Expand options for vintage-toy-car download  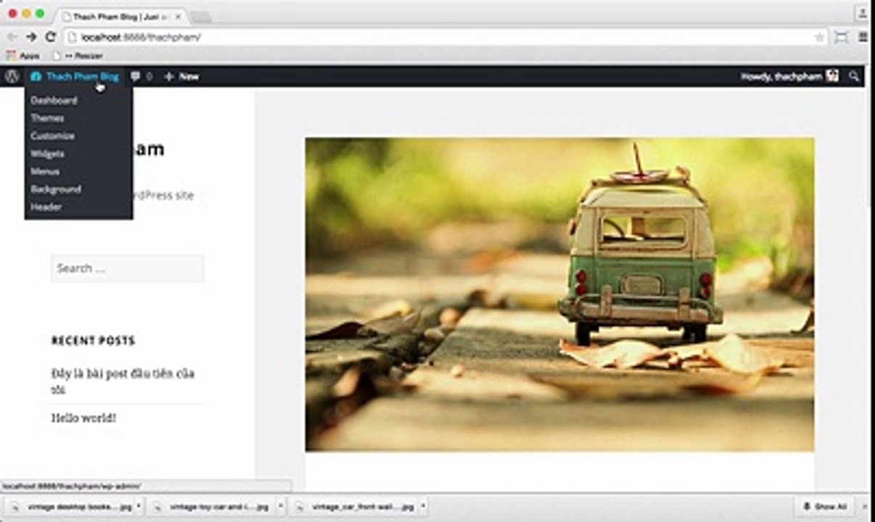point(279,507)
